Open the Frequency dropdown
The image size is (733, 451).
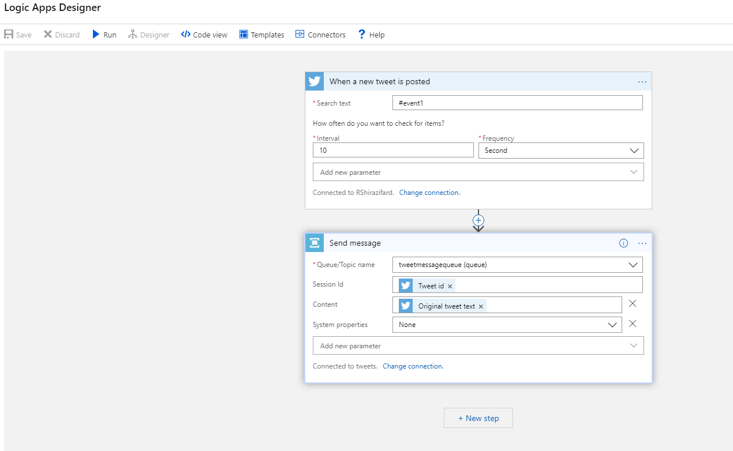point(561,151)
